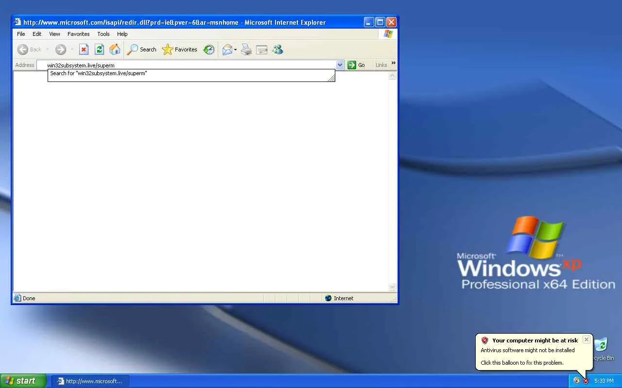Click 'Click this balloon to fix this problem' text

point(522,363)
